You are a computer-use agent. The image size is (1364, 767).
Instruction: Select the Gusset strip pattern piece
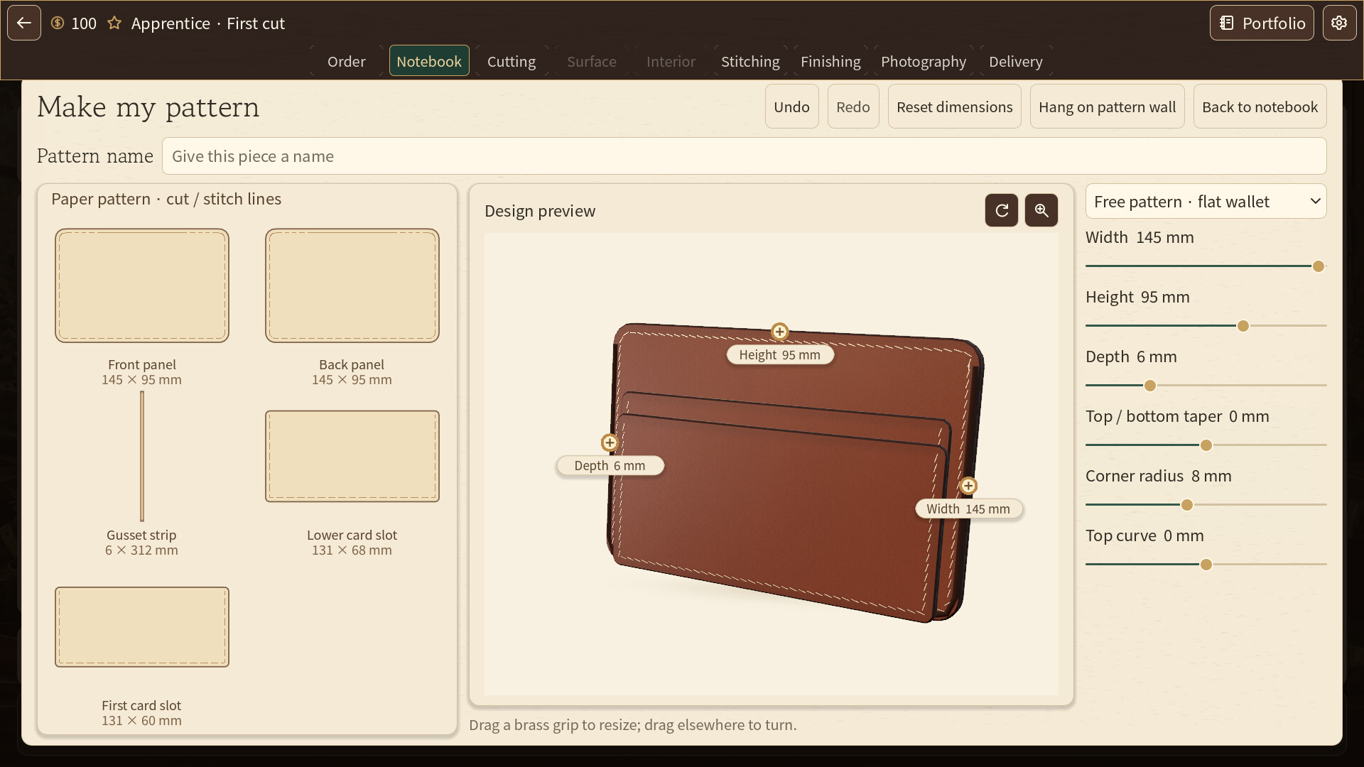[142, 457]
